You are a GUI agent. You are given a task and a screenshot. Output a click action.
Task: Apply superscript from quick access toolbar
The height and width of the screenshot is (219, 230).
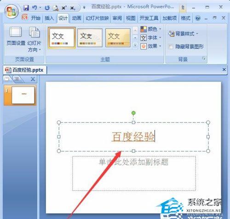64,8
